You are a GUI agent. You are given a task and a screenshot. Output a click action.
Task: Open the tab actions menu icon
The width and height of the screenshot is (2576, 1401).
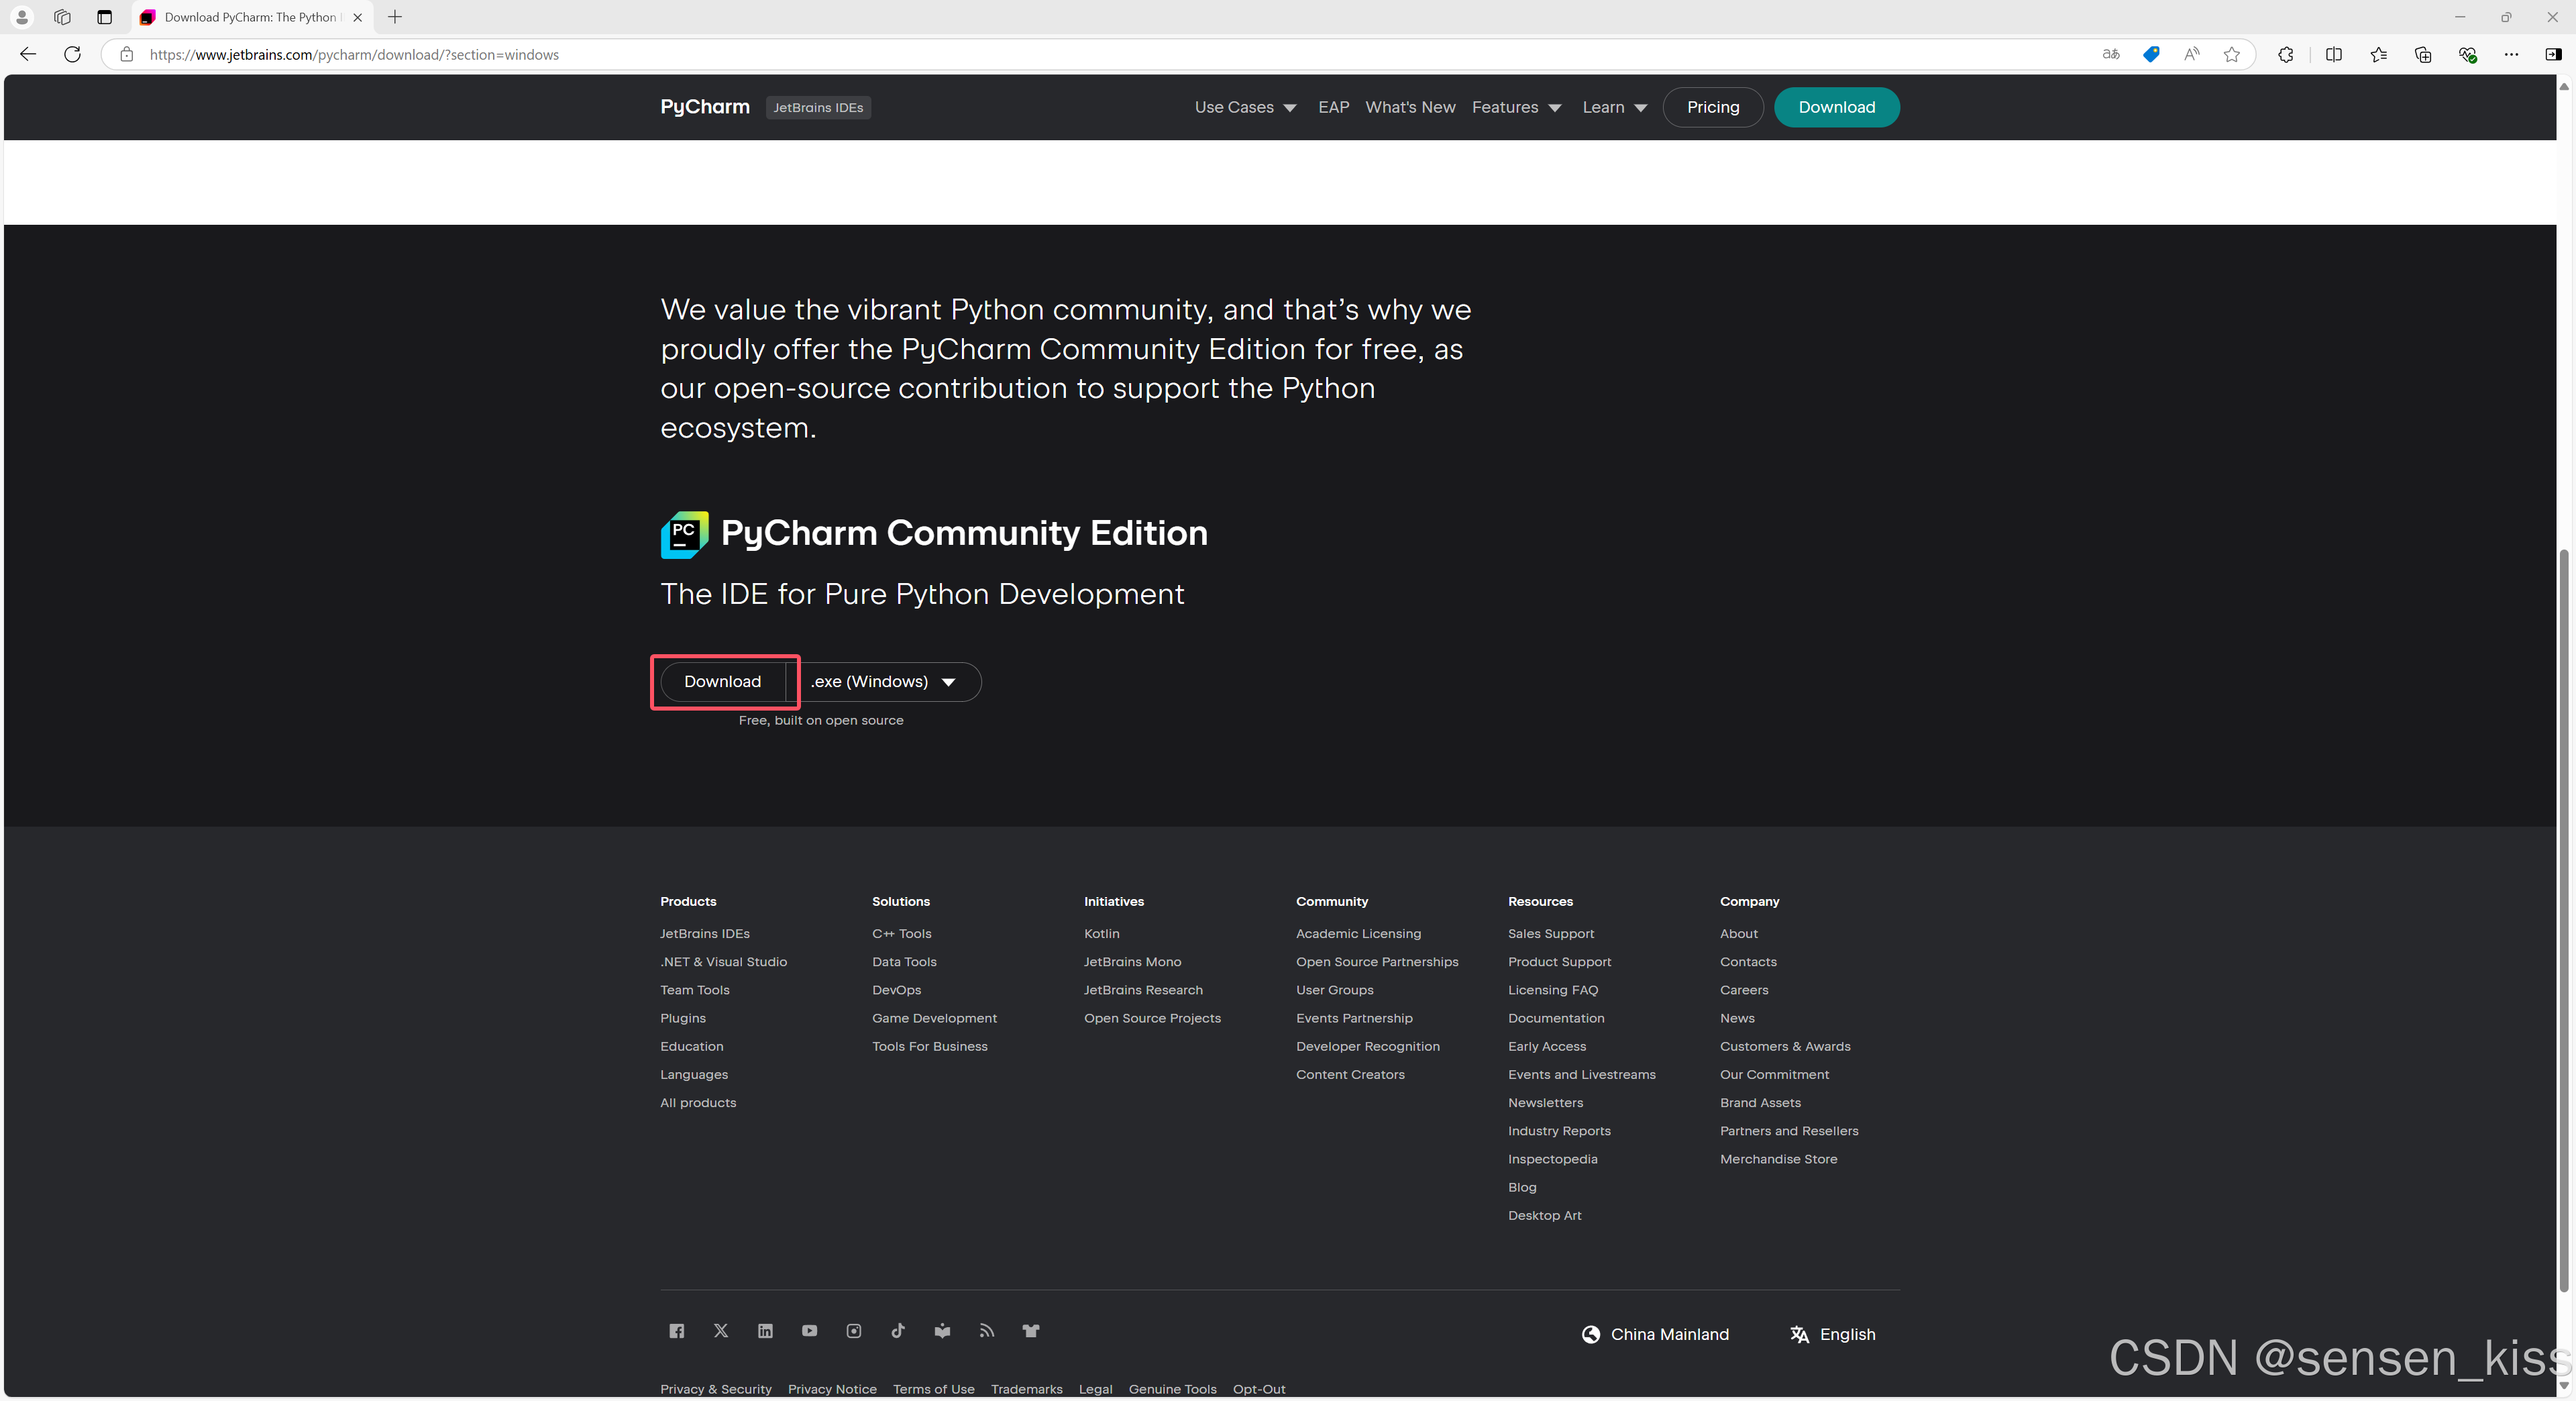104,17
